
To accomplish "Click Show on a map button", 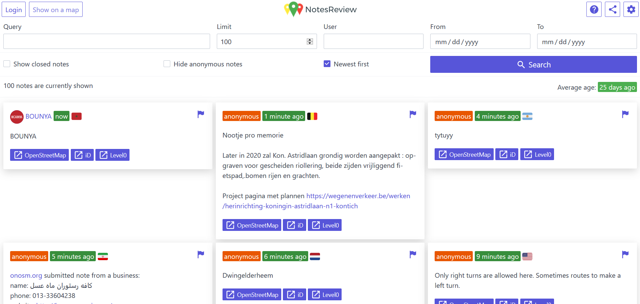I will (56, 9).
